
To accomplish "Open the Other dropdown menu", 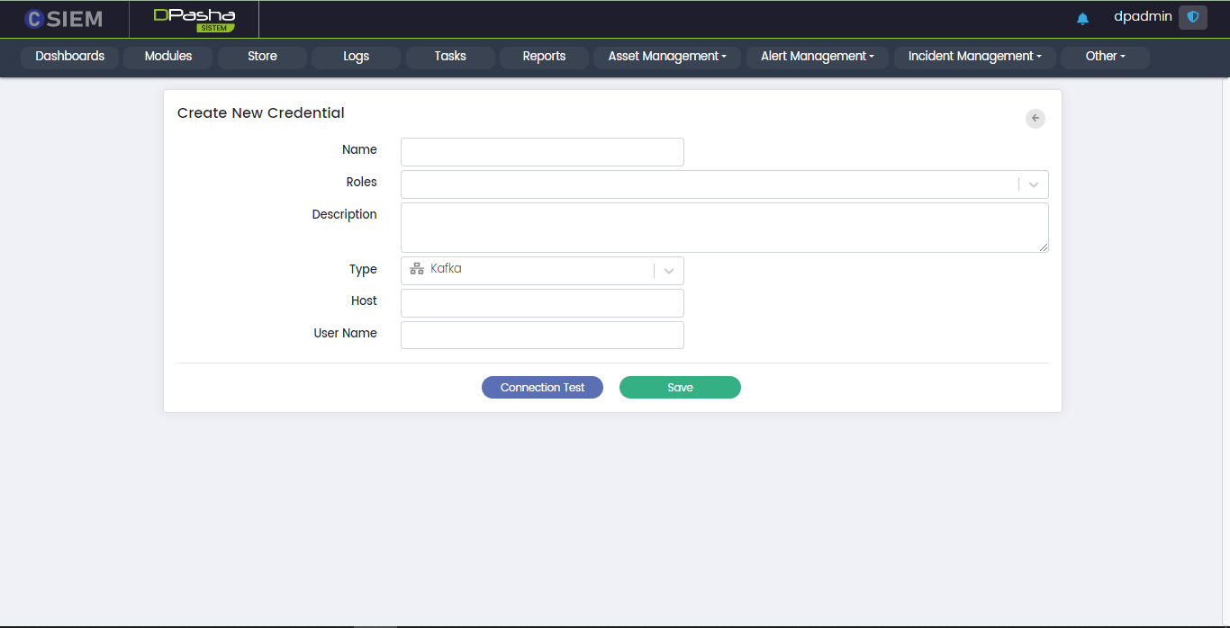I will 1105,57.
